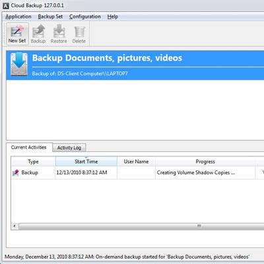Open the Configuration menu
Viewport: 264px width, 264px height.
tap(85, 16)
